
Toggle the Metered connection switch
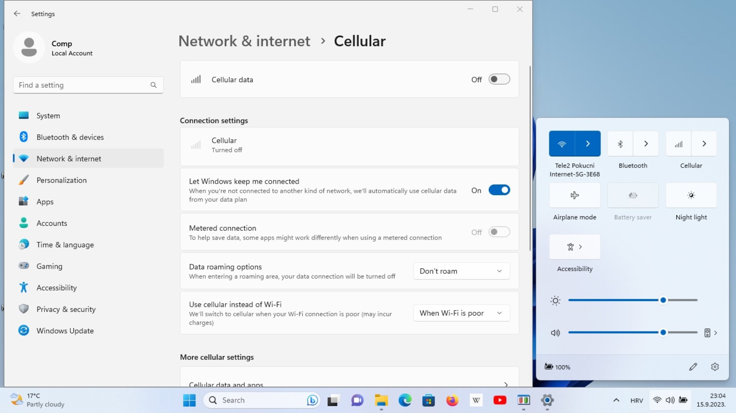coord(499,232)
